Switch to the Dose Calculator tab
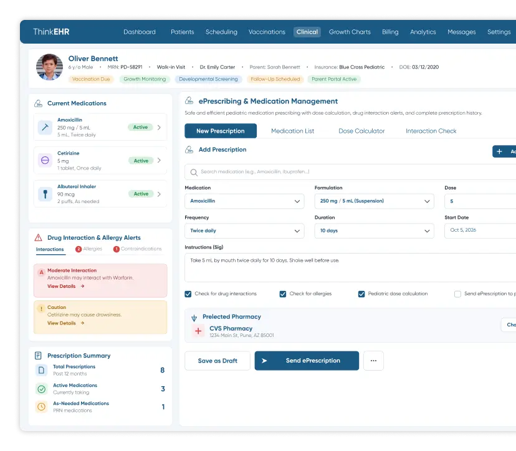The height and width of the screenshot is (451, 516). [361, 131]
